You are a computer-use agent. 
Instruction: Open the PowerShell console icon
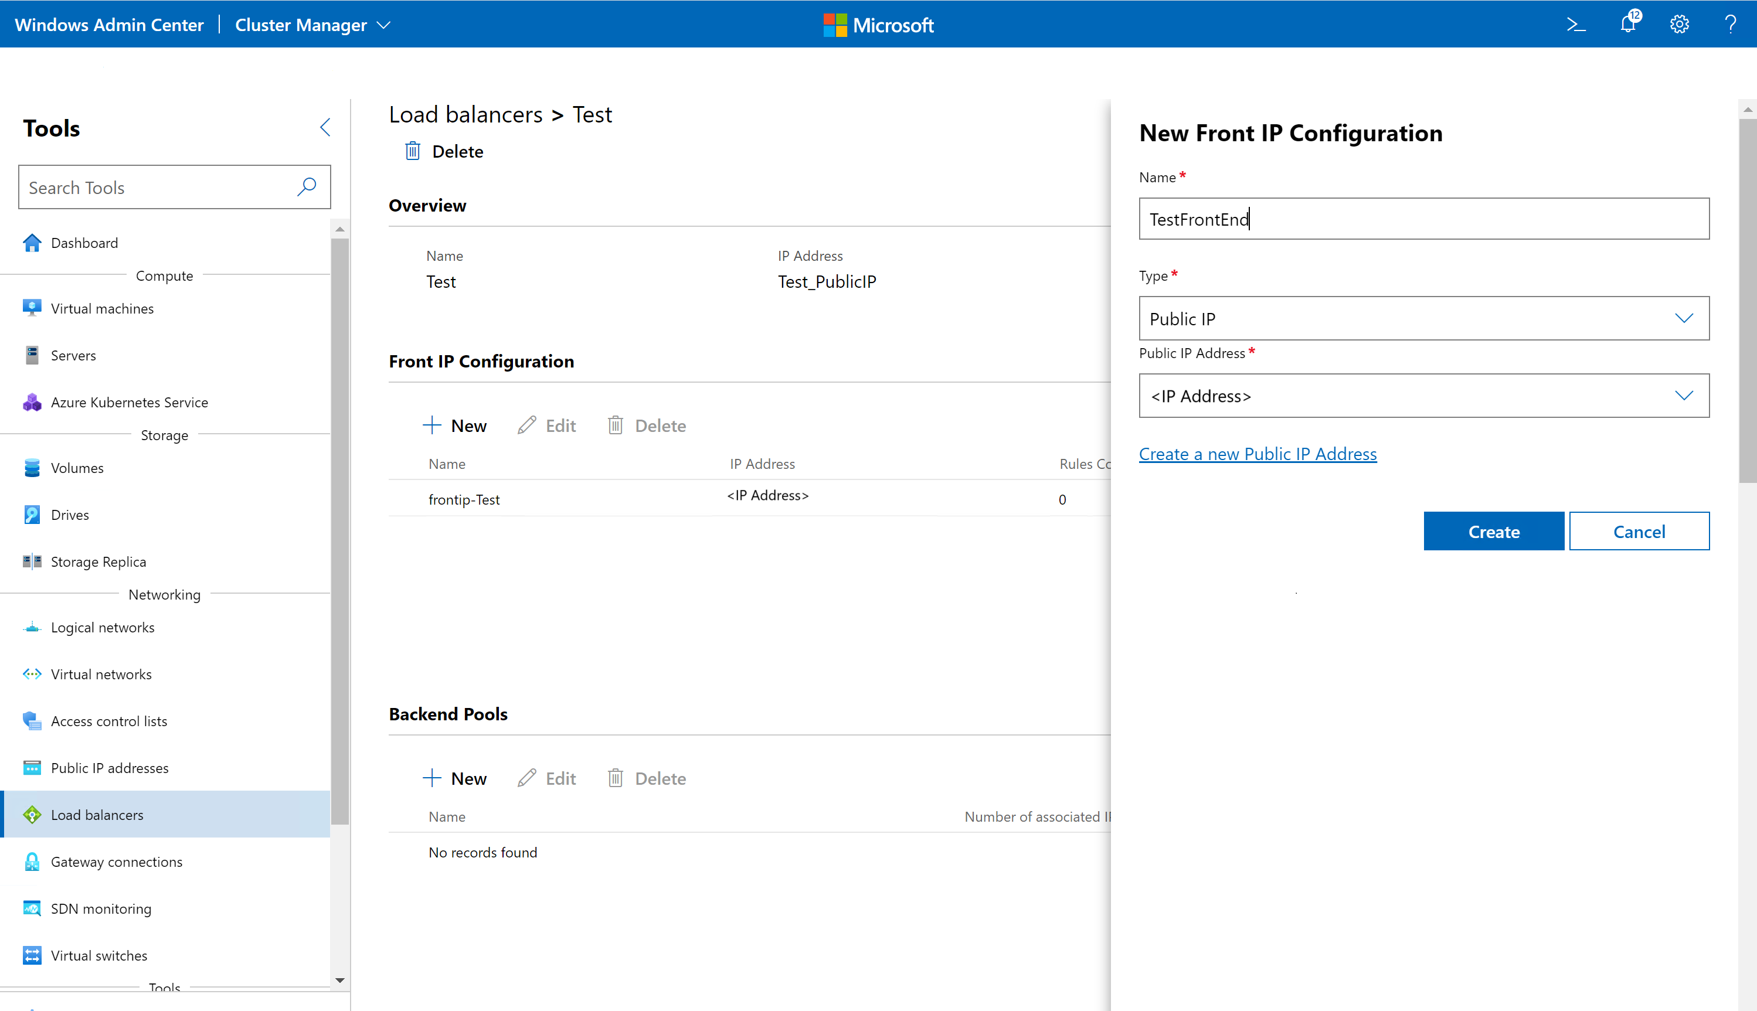[1576, 25]
